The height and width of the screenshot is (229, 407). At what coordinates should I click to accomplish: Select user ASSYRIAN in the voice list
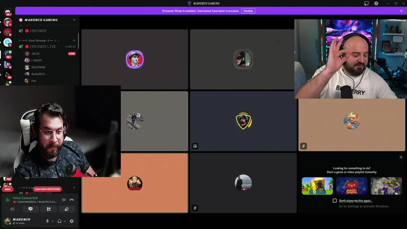[x=38, y=67]
